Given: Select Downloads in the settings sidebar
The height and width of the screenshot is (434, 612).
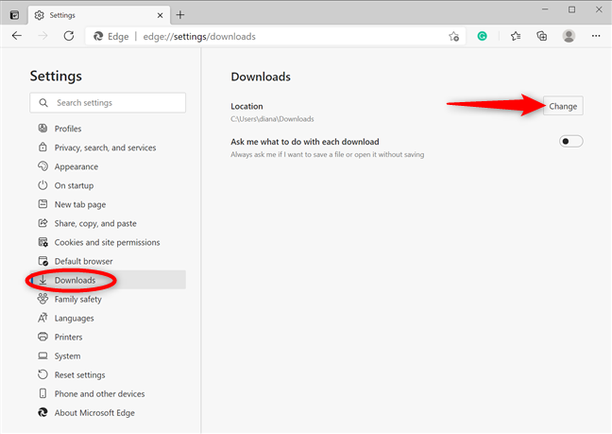Looking at the screenshot, I should (108, 280).
